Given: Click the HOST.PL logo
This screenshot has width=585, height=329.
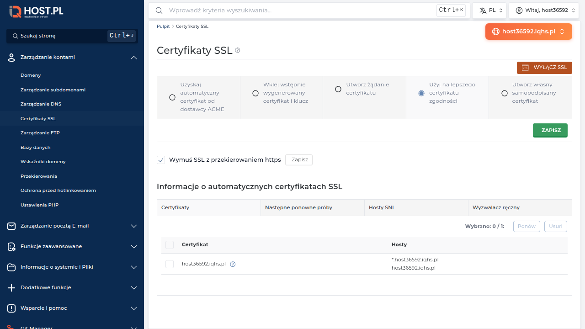Looking at the screenshot, I should coord(37,11).
